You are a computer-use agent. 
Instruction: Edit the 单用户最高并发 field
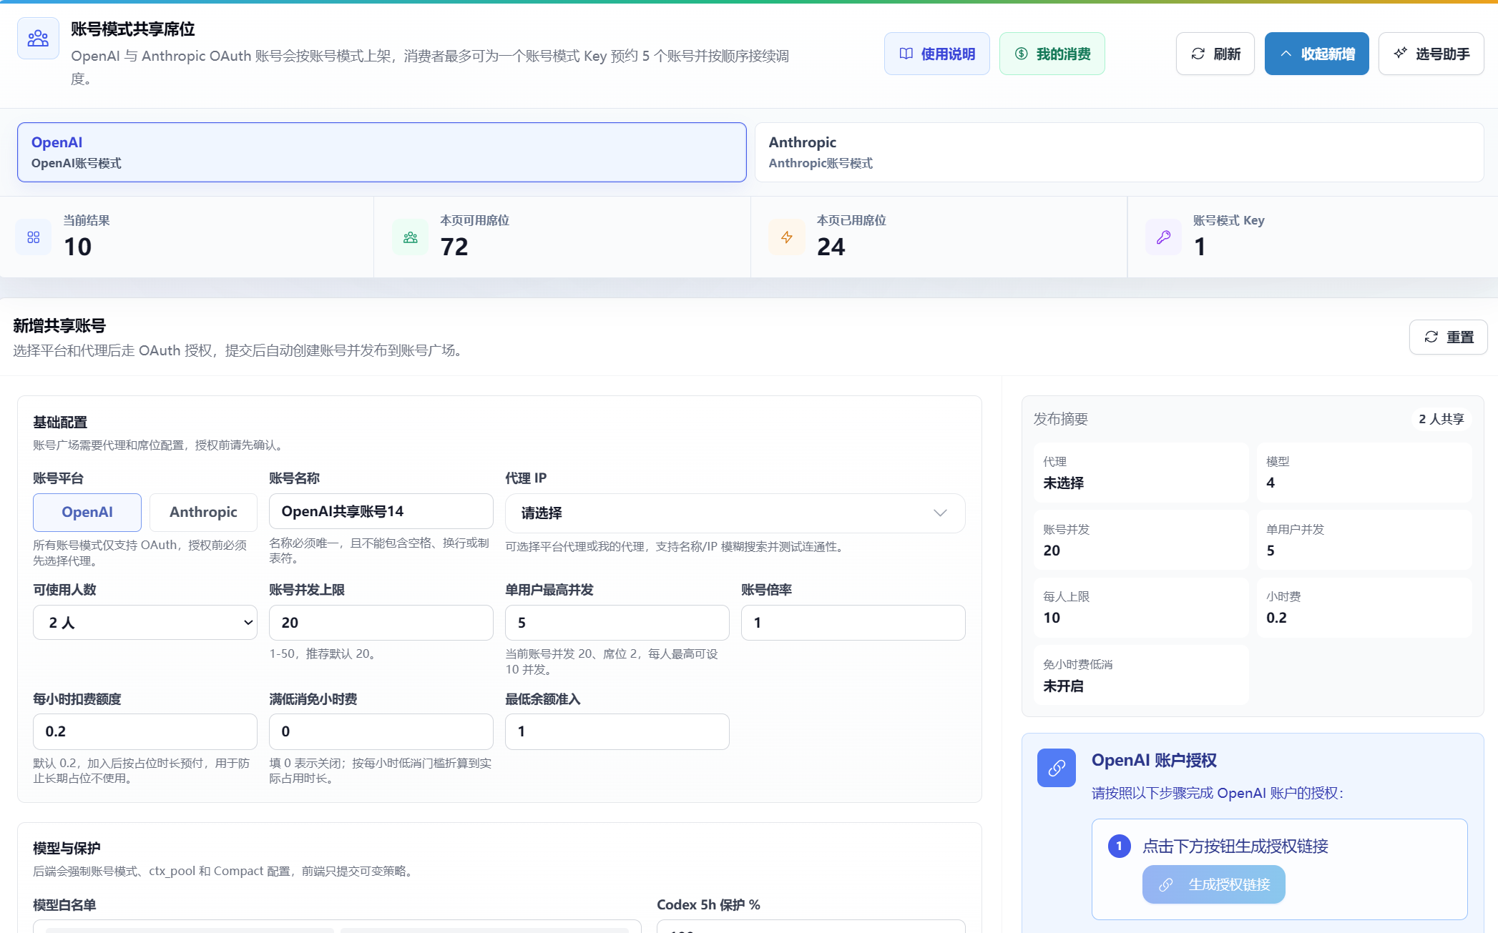coord(617,622)
